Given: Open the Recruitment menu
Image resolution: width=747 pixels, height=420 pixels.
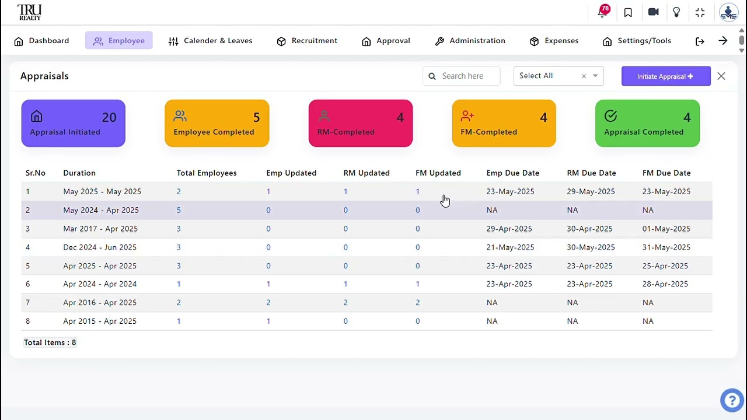Looking at the screenshot, I should 307,41.
